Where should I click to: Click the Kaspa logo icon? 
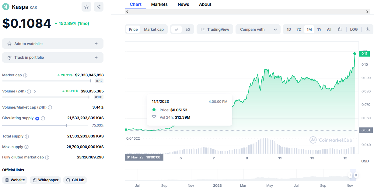click(x=6, y=7)
